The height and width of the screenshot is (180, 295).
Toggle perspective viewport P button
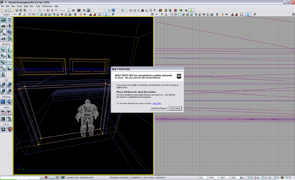pyautogui.click(x=20, y=15)
